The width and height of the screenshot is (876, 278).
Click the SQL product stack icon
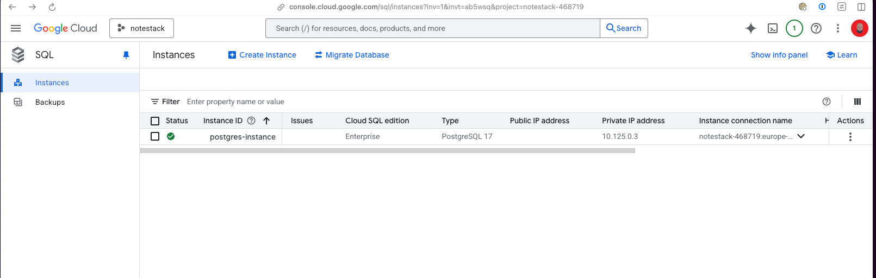coord(18,55)
